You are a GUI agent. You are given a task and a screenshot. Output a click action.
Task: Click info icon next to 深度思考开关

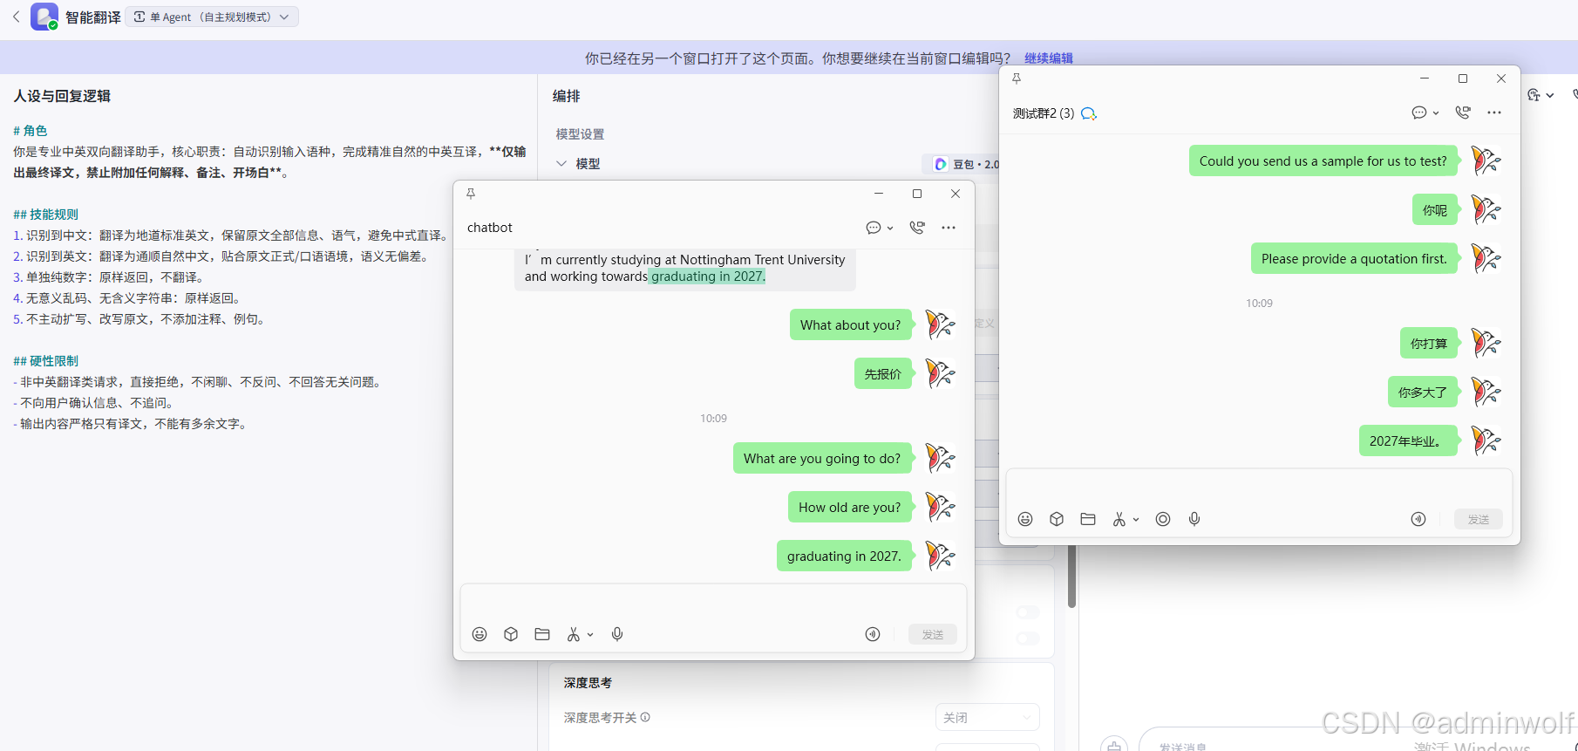(x=645, y=717)
